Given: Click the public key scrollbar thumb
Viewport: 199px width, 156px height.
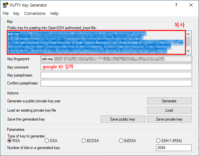Looking at the screenshot, I should click(x=188, y=41).
